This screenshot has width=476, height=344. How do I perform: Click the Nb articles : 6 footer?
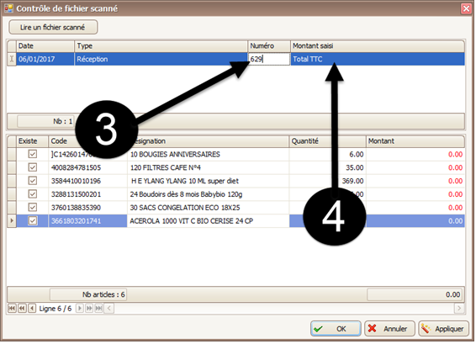[88, 294]
